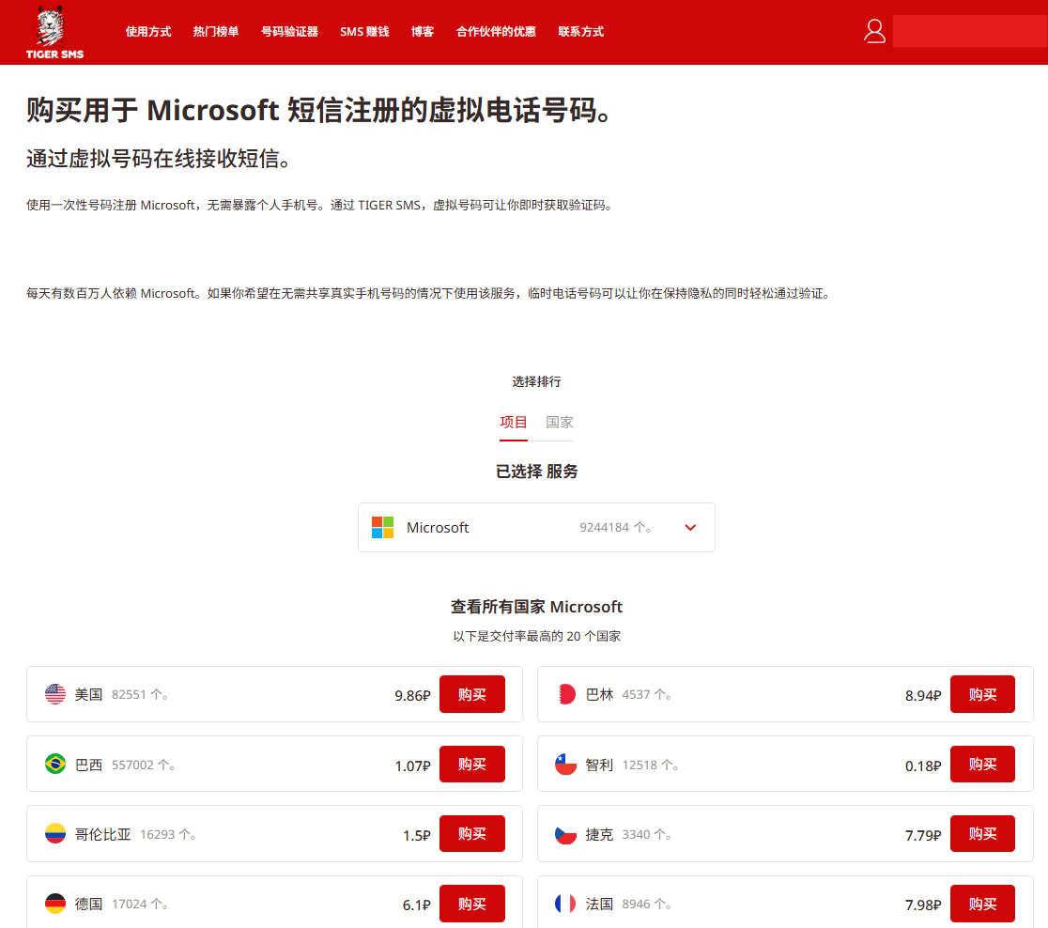Buy the 美国 number for 9.86₽

(471, 695)
